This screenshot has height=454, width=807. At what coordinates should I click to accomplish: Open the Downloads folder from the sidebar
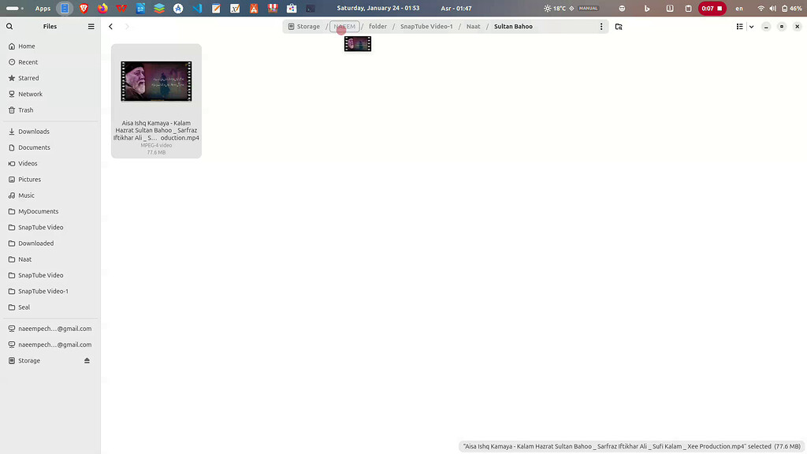32,131
